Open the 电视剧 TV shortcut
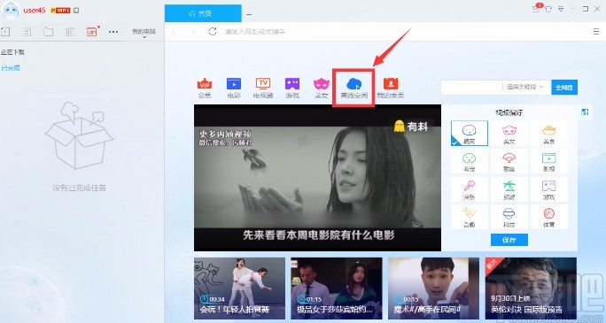 click(x=263, y=88)
